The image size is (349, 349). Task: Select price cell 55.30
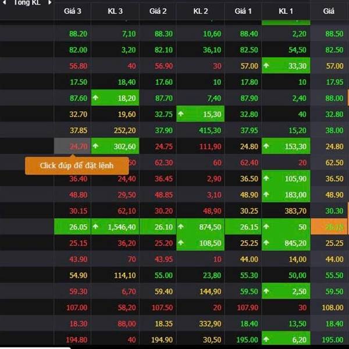pos(243,275)
